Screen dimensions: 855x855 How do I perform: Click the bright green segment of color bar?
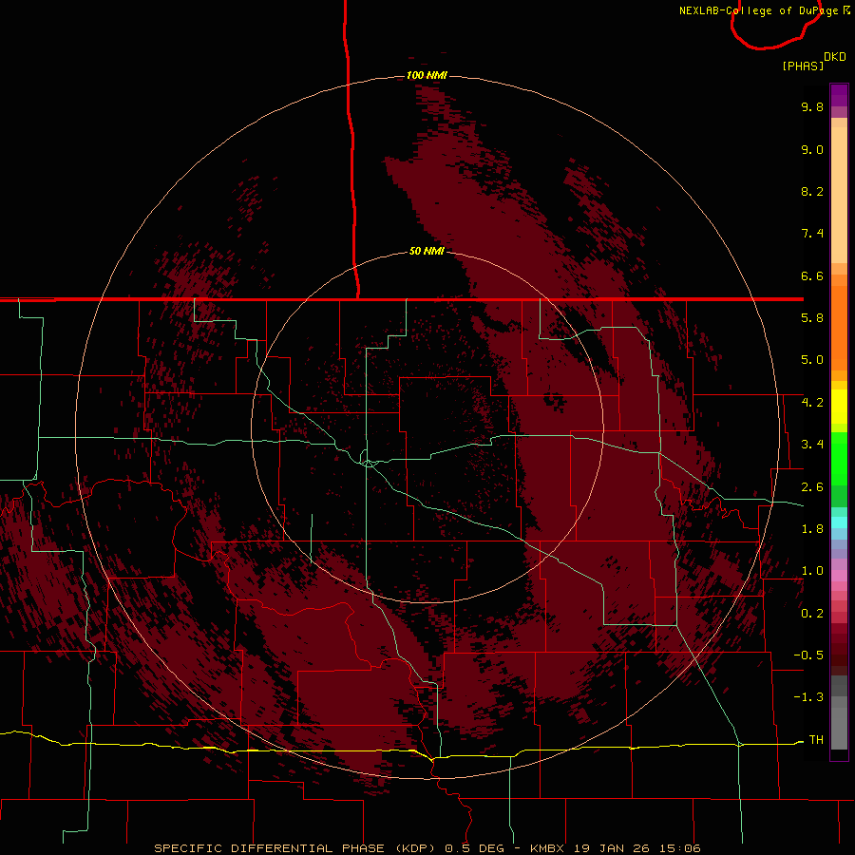click(x=839, y=458)
